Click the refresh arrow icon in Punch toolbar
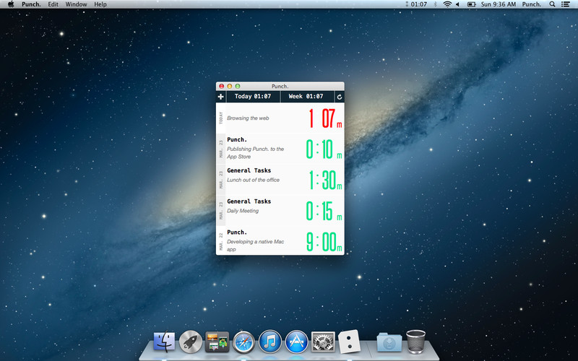This screenshot has height=361, width=578. click(340, 97)
